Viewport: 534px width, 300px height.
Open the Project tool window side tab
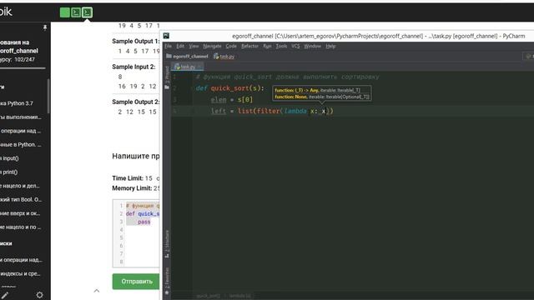click(x=167, y=75)
